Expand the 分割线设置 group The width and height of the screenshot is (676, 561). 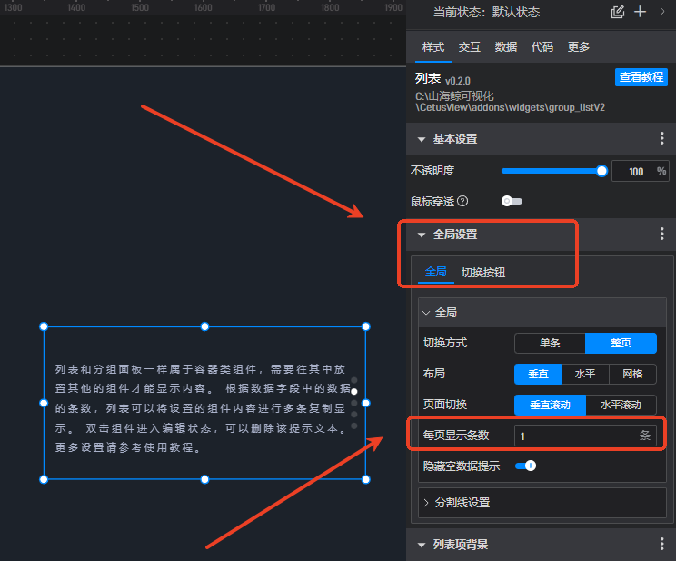tap(426, 502)
